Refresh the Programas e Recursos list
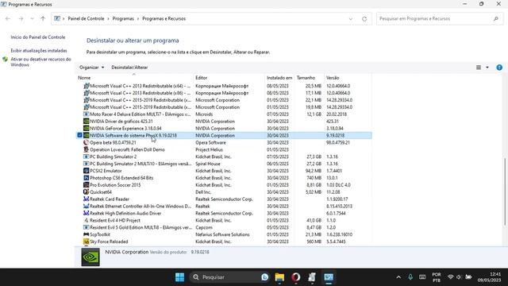 coord(364,19)
